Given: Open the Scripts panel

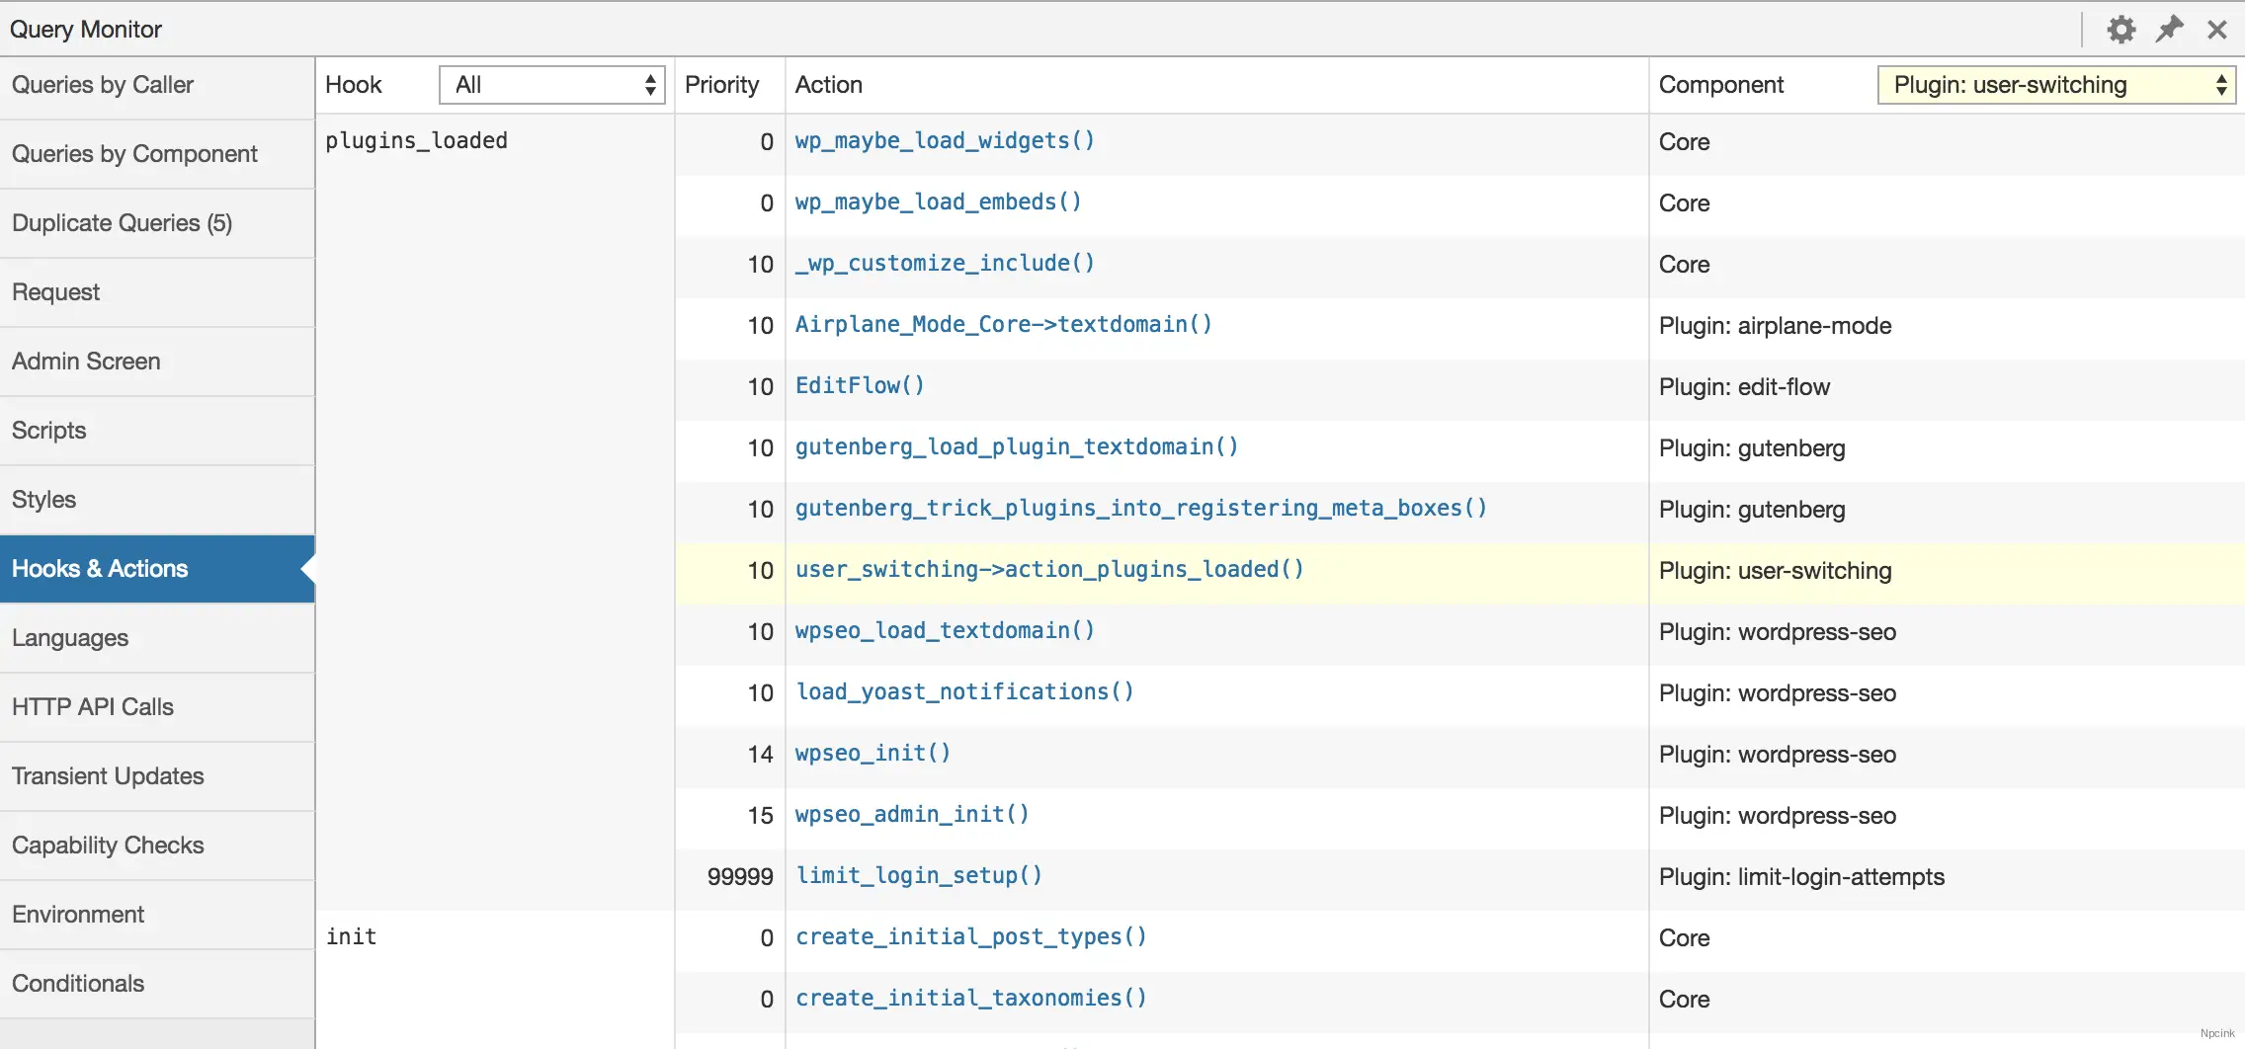Looking at the screenshot, I should click(48, 431).
